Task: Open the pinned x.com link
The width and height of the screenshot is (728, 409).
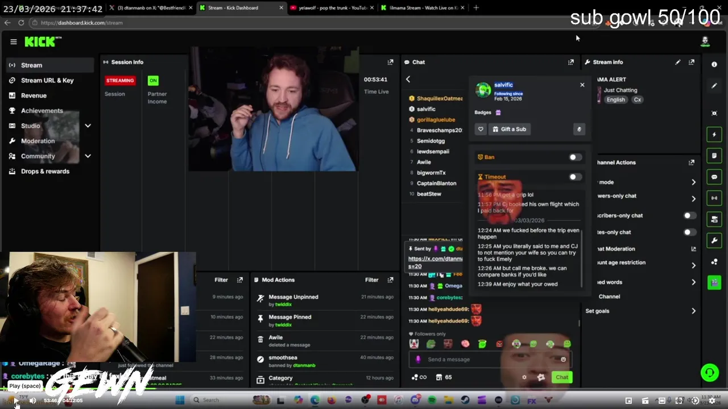Action: point(435,262)
